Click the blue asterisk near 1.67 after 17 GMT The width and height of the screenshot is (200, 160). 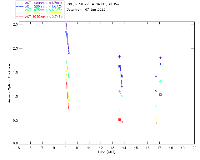coord(160,64)
